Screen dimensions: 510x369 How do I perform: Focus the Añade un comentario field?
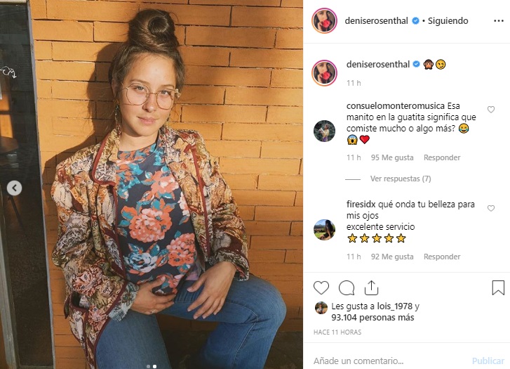pyautogui.click(x=390, y=361)
